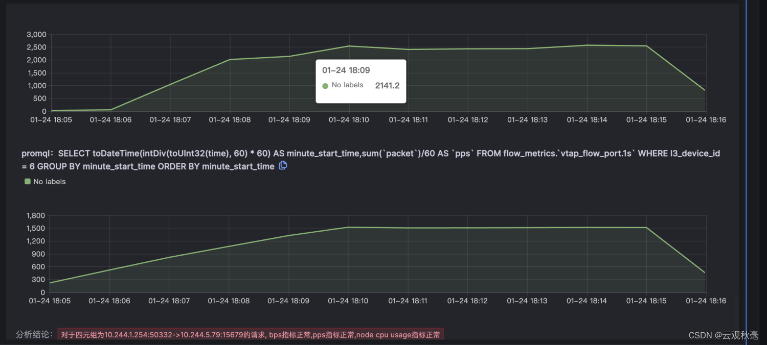Select the red highlighted analysis conclusion text
767x345 pixels.
(250, 335)
